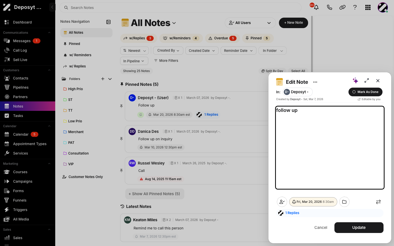Viewport: 394px width, 246px height.
Task: Open the High Prio folder
Action: click(75, 89)
